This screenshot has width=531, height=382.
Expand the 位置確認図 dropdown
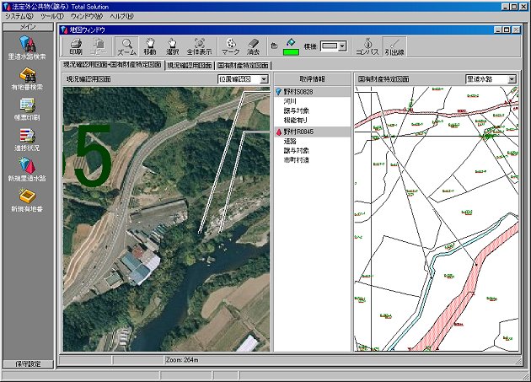pyautogui.click(x=264, y=79)
